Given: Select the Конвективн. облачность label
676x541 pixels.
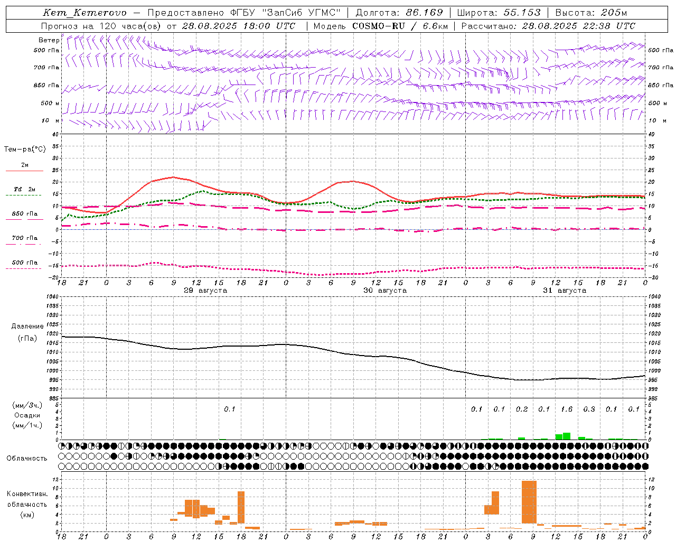Looking at the screenshot, I should coord(27,499).
